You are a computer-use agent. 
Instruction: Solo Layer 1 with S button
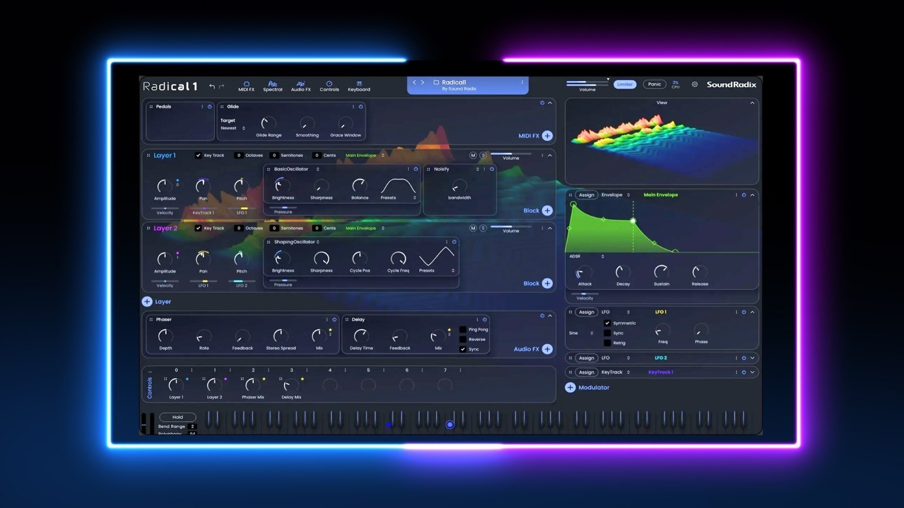483,155
